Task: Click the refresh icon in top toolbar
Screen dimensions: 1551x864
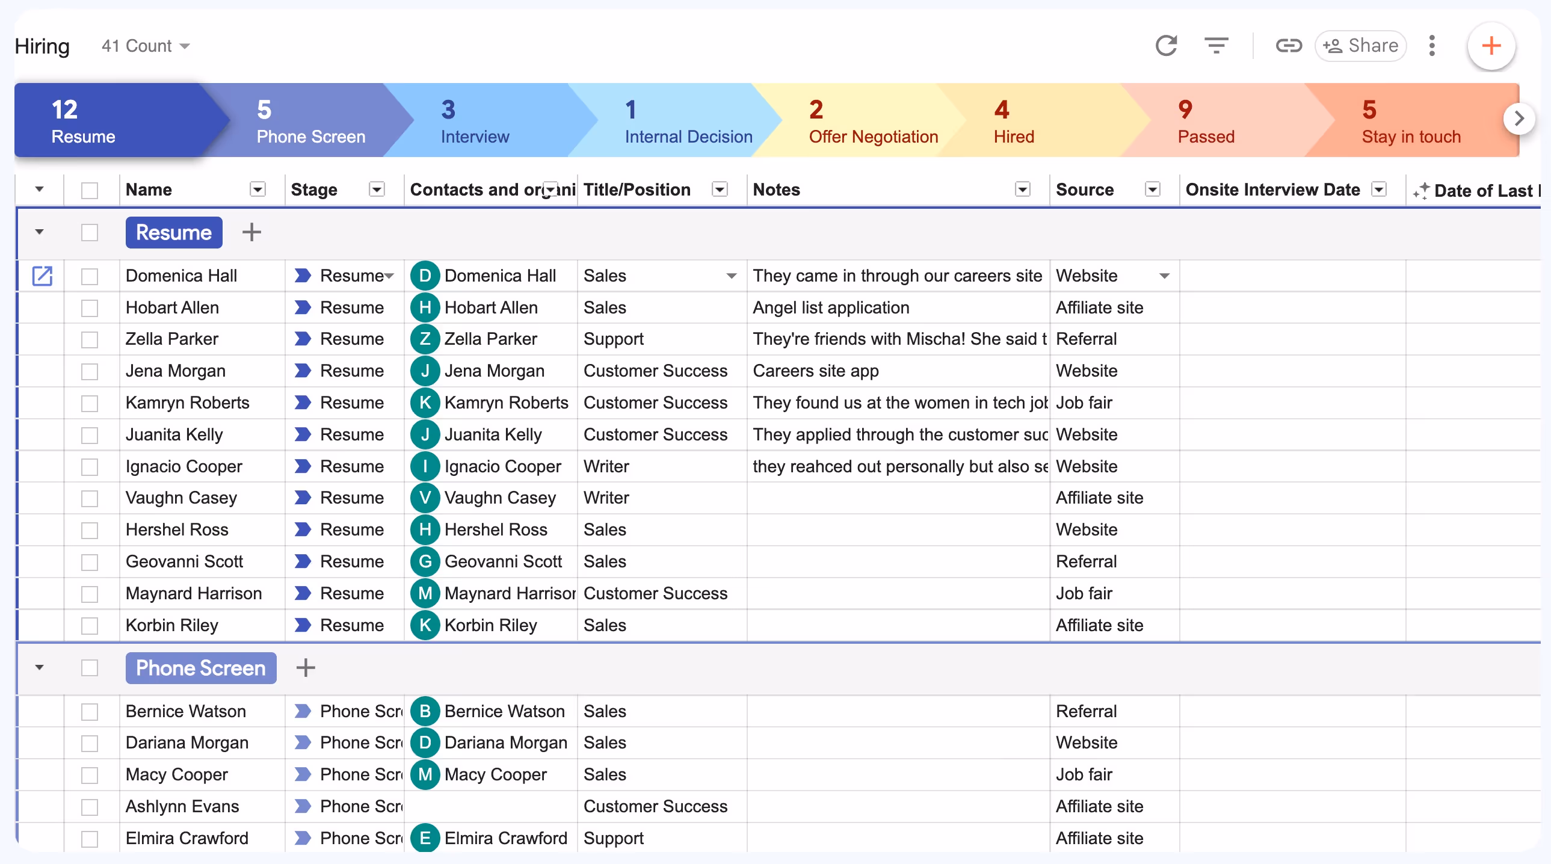Action: [x=1166, y=46]
